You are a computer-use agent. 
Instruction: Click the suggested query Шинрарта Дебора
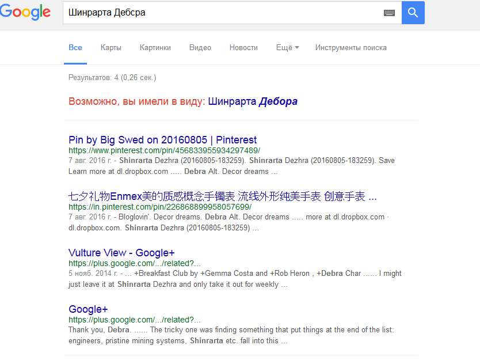[253, 101]
